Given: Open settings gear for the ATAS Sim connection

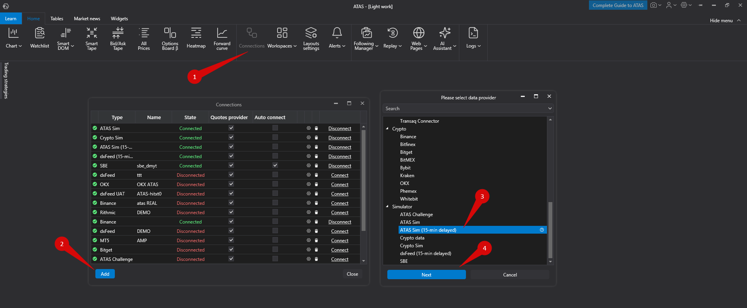Looking at the screenshot, I should (x=309, y=128).
